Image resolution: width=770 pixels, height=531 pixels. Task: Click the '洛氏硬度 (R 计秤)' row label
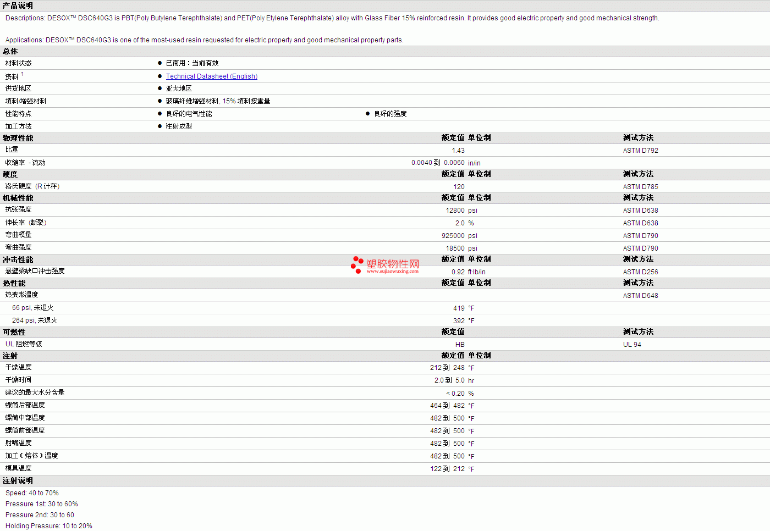point(32,186)
